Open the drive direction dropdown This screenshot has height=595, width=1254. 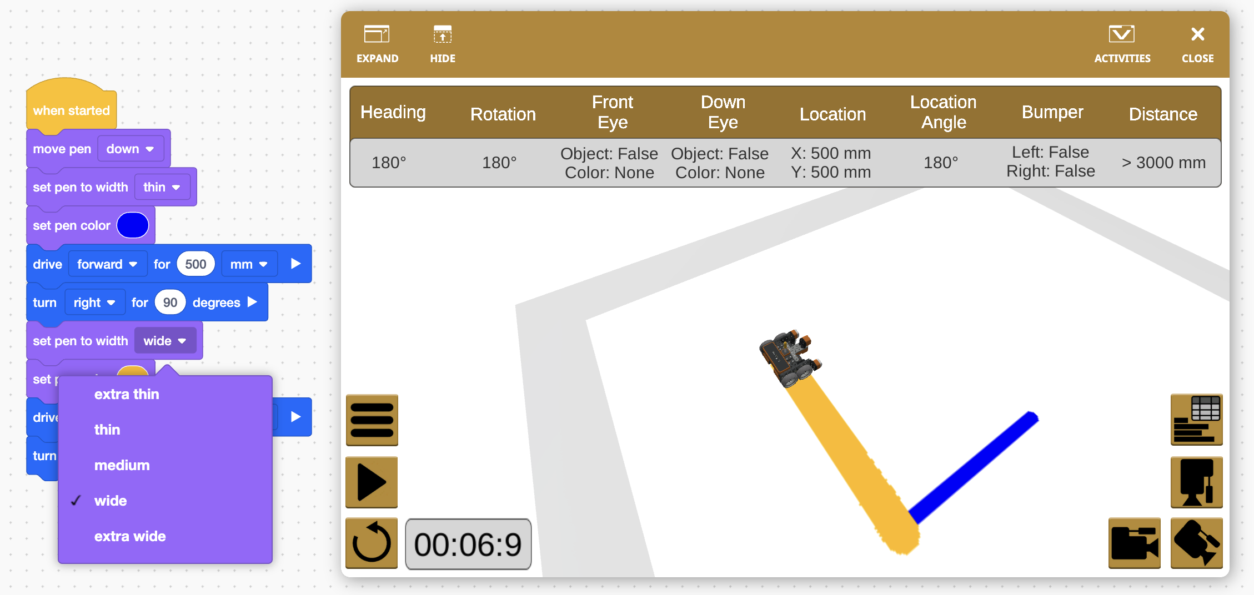[107, 264]
